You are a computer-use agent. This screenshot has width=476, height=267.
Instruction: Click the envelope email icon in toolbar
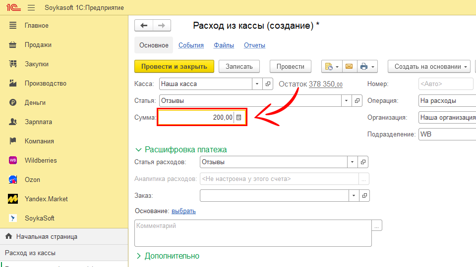349,67
